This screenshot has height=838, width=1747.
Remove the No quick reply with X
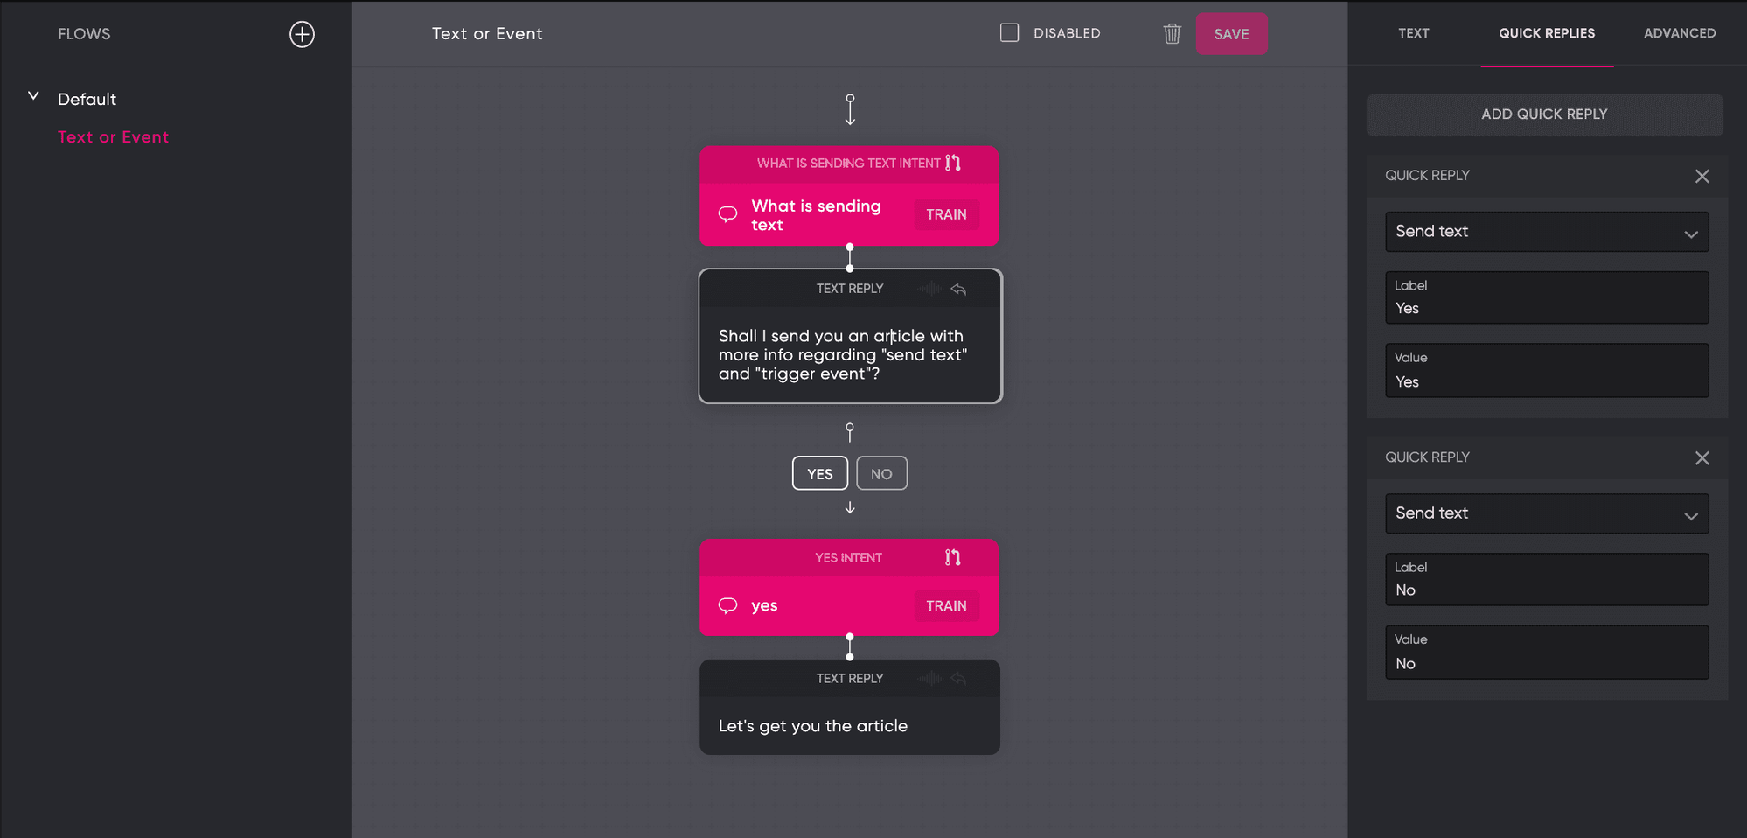(x=1702, y=457)
